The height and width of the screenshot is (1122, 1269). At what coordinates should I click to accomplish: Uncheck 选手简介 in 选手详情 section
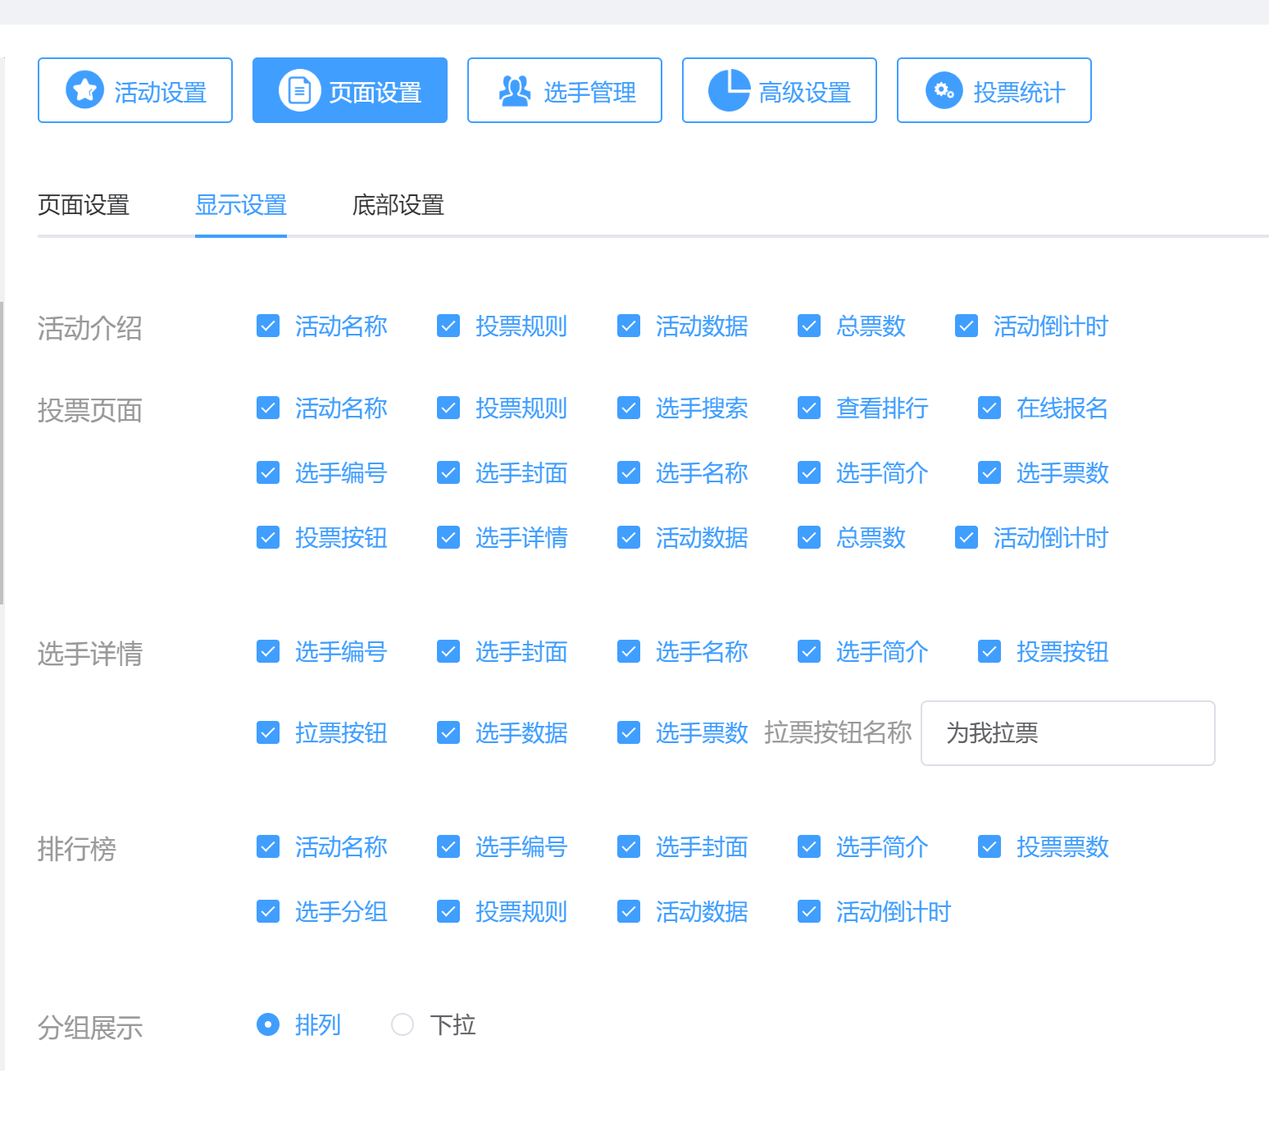[809, 651]
